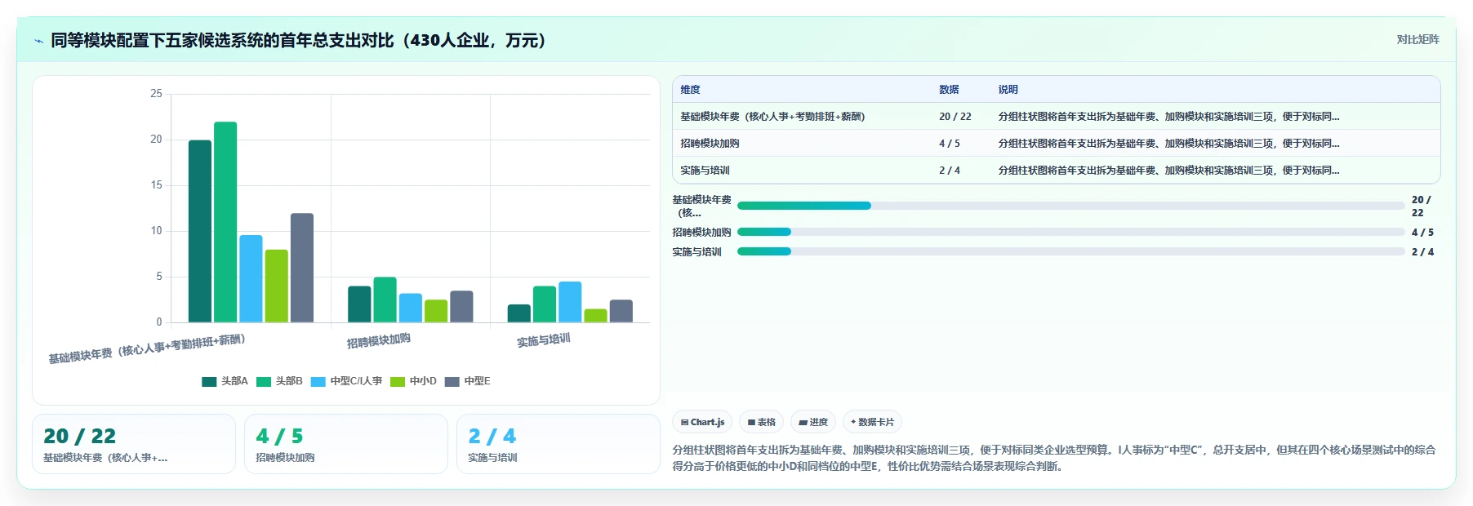This screenshot has width=1473, height=506.
Task: Click 中型C/I人事 bar in 实施与培训 group
Action: [570, 302]
